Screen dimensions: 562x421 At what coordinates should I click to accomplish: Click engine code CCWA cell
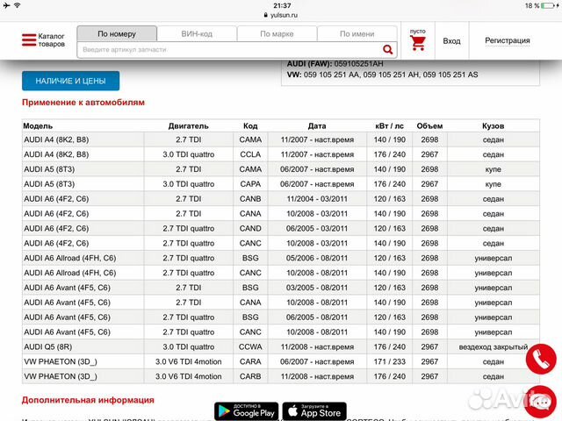[250, 347]
